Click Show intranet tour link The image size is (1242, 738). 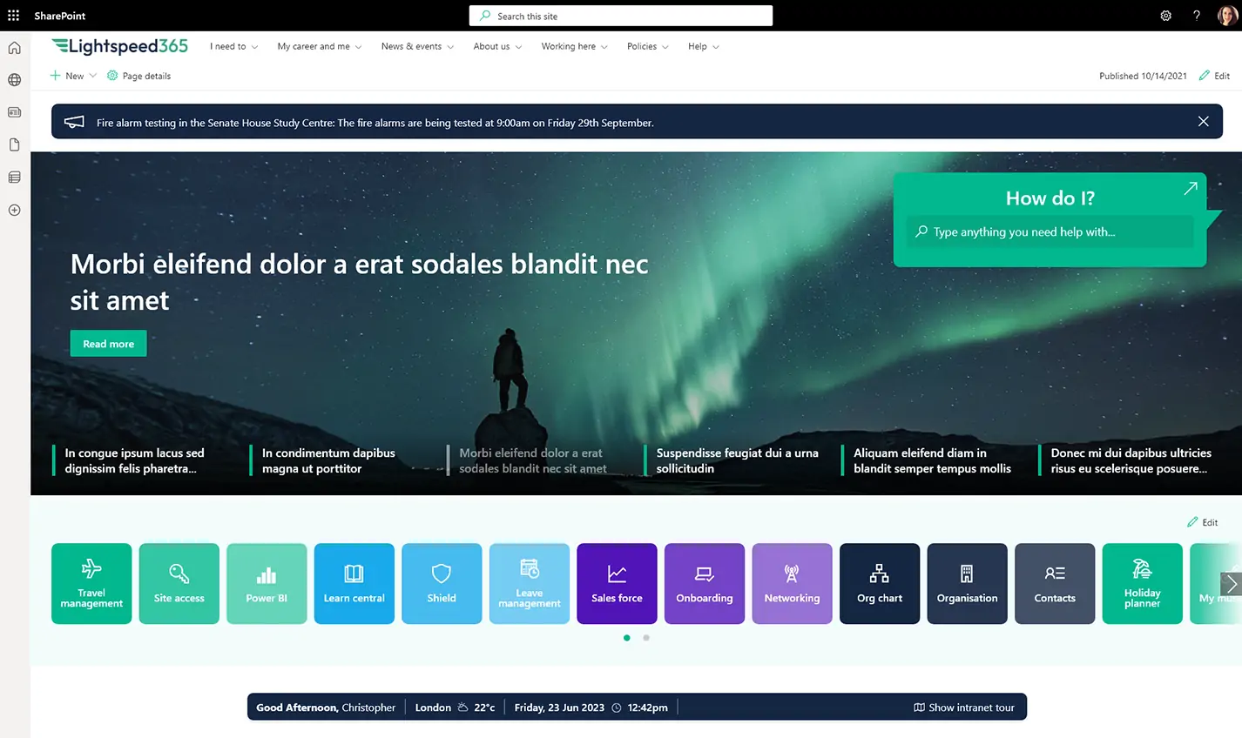pos(964,708)
